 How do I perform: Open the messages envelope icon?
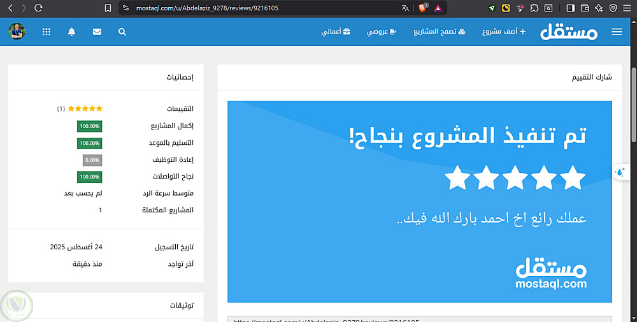click(x=97, y=32)
